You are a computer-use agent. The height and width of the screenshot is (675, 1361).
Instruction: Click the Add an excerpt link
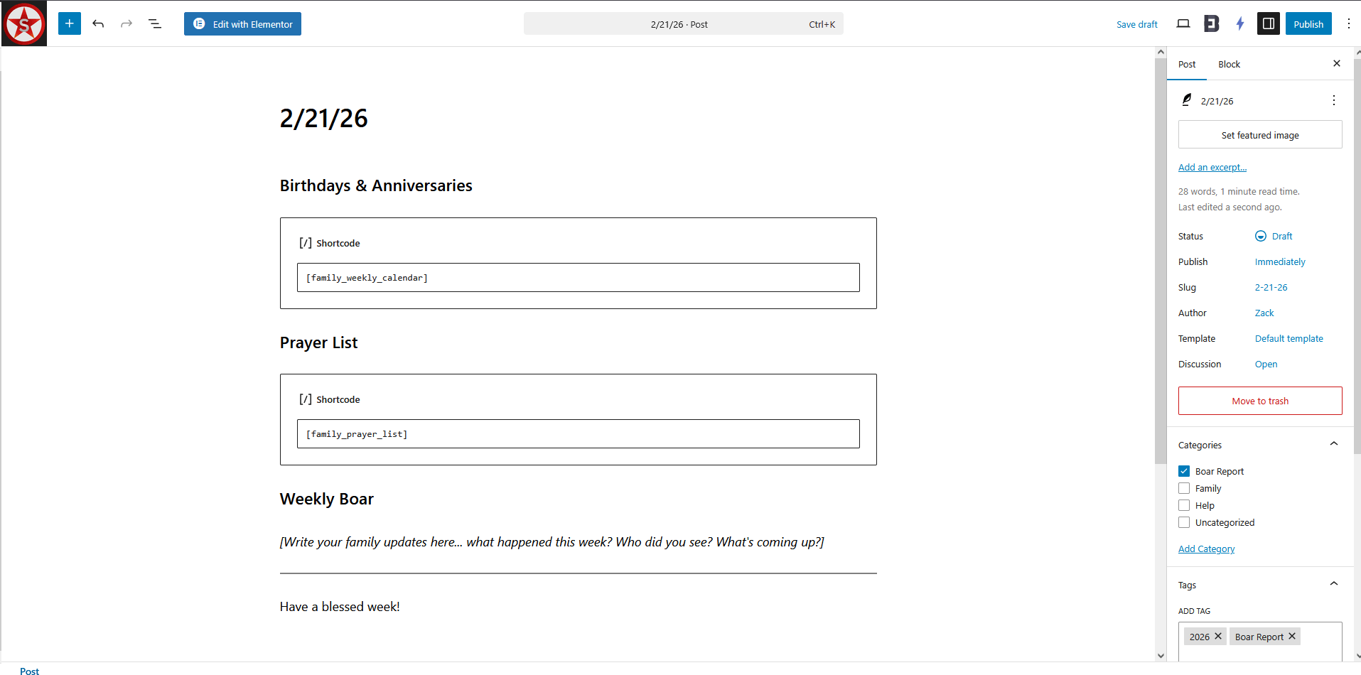[1212, 167]
